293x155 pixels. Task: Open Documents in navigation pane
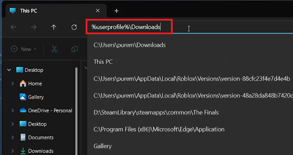[41, 138]
